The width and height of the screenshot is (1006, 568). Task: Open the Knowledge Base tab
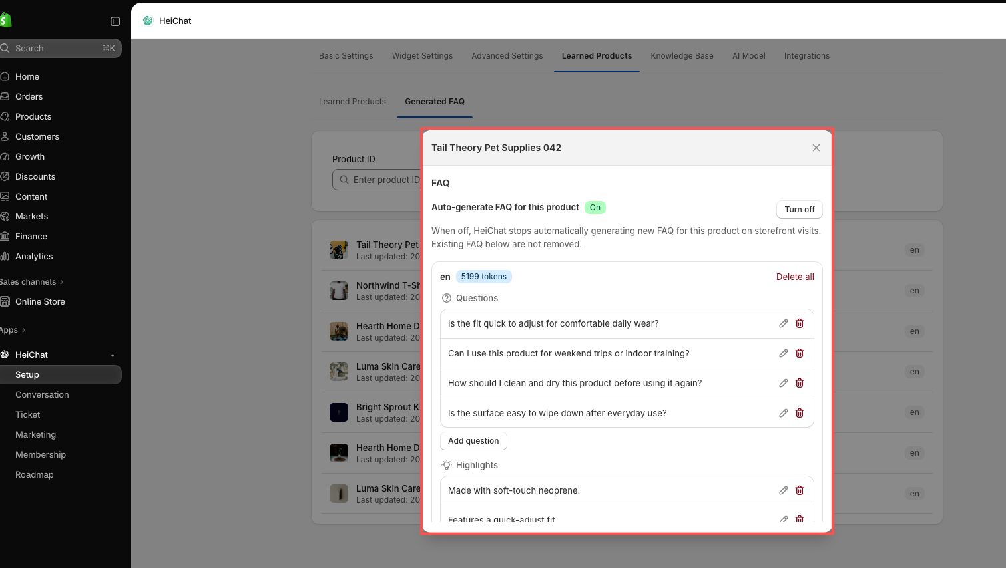(682, 56)
